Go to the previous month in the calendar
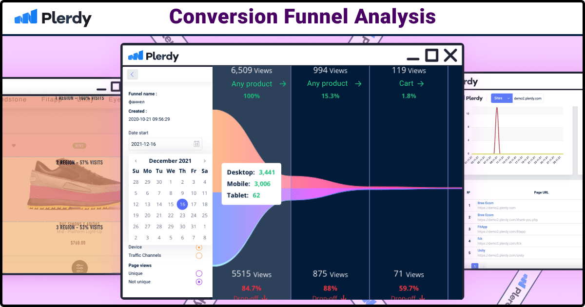The width and height of the screenshot is (585, 307). 136,160
